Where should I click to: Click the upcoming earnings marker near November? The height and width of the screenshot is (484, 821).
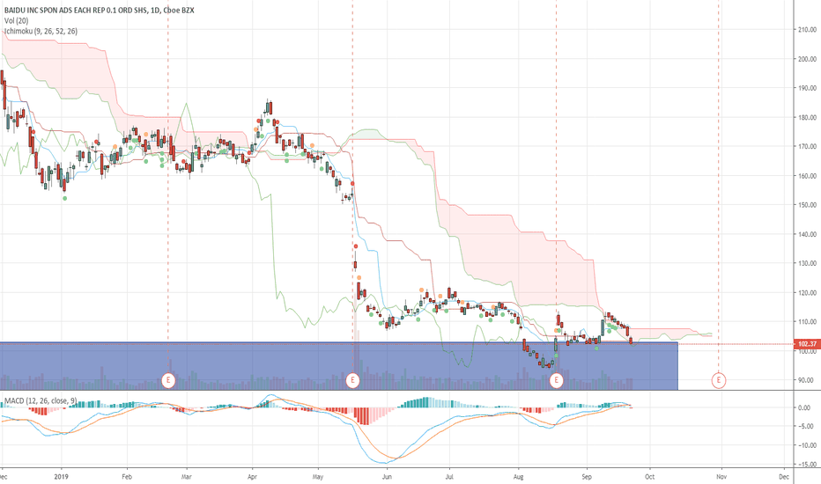(x=719, y=380)
